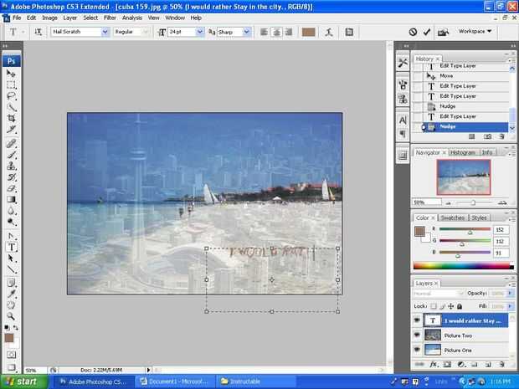This screenshot has width=519, height=389.
Task: Hide the 'I would rather Stay' text layer
Action: click(417, 320)
